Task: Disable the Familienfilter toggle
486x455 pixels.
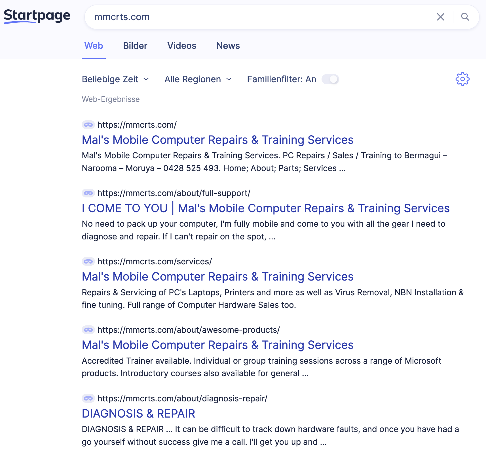Action: pyautogui.click(x=330, y=79)
